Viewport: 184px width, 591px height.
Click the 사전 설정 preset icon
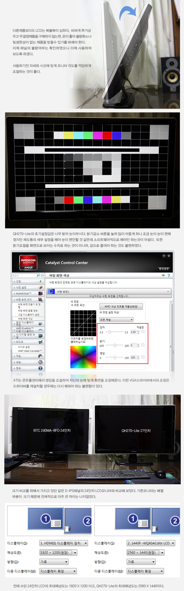click(41, 287)
